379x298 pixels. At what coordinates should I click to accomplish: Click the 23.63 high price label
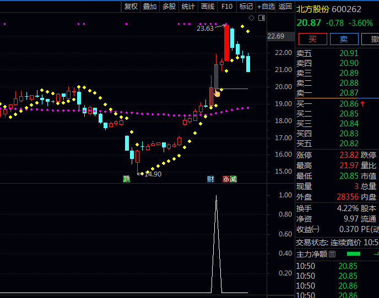[x=205, y=29]
